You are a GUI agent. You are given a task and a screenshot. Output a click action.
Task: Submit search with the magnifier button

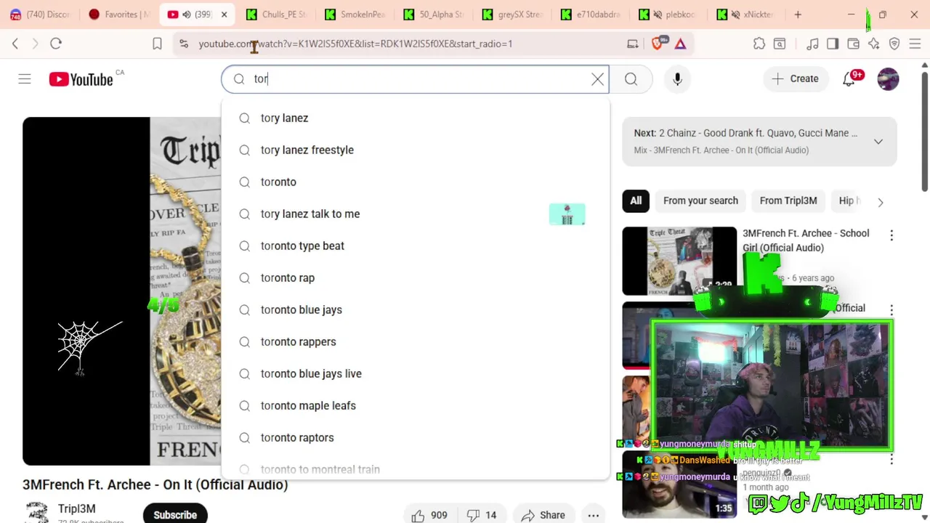pos(631,79)
